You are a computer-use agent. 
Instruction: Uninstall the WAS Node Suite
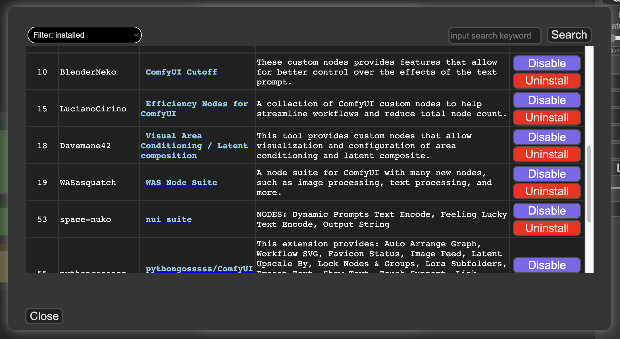547,191
